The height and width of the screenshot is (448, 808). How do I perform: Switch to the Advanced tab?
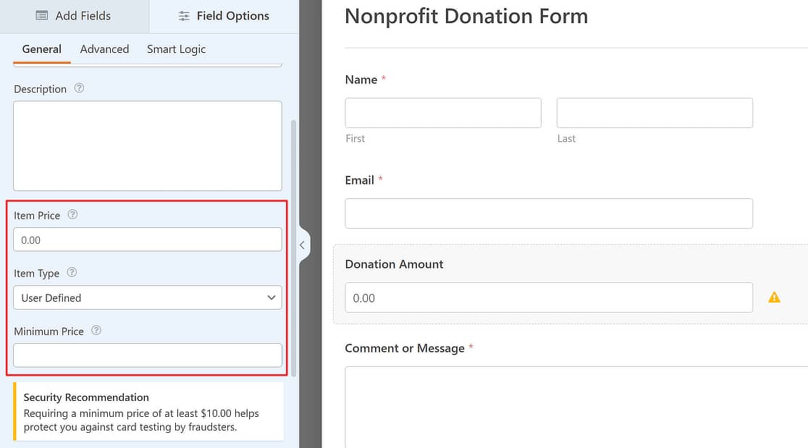click(104, 49)
